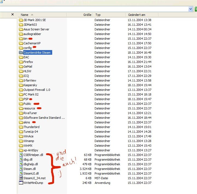Select the WinMX folder name
This screenshot has width=197, height=194.
pyautogui.click(x=28, y=146)
